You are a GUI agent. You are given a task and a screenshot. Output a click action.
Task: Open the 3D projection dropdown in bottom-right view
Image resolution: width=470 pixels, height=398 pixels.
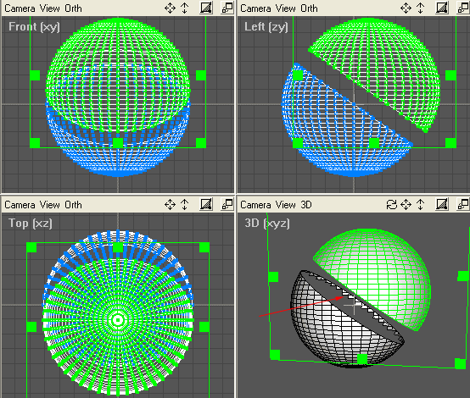(x=306, y=205)
